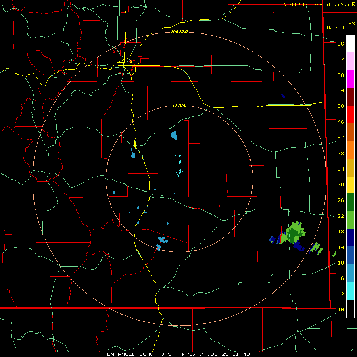Click the navy echo below the green storm

298,246
